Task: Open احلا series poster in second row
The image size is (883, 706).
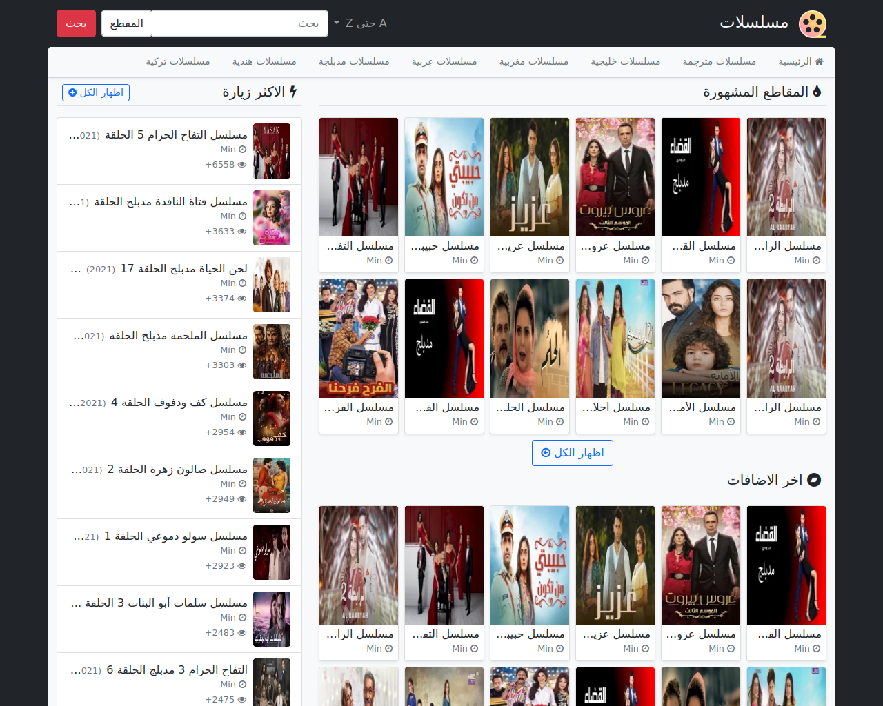Action: click(615, 339)
